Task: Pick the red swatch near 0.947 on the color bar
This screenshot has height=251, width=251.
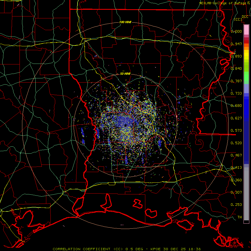Action: pos(246,42)
